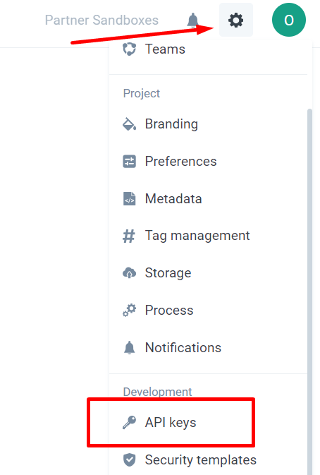This screenshot has height=475, width=320.
Task: Click the notification bell in header
Action: click(192, 20)
